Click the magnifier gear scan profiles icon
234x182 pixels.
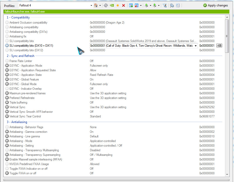click(172, 6)
